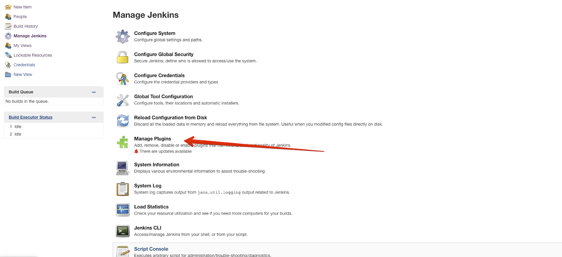
Task: Open the Load Statistics link
Action: click(x=151, y=207)
